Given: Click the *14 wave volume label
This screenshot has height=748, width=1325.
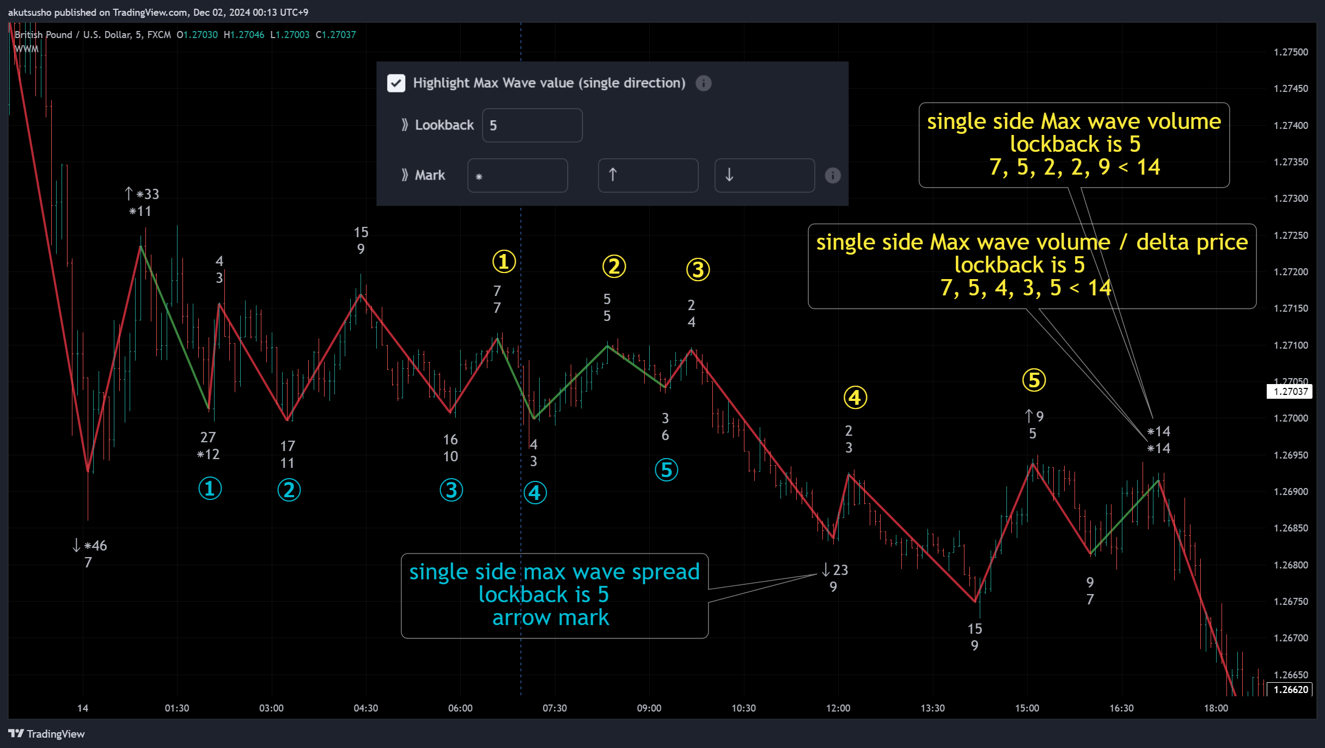Looking at the screenshot, I should (x=1158, y=432).
